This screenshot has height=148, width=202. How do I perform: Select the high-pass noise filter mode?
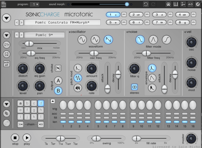[166, 40]
